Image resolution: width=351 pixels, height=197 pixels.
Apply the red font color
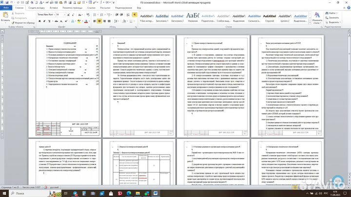pyautogui.click(x=86, y=21)
